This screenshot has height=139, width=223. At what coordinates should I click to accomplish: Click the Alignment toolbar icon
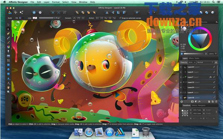tap(137, 13)
